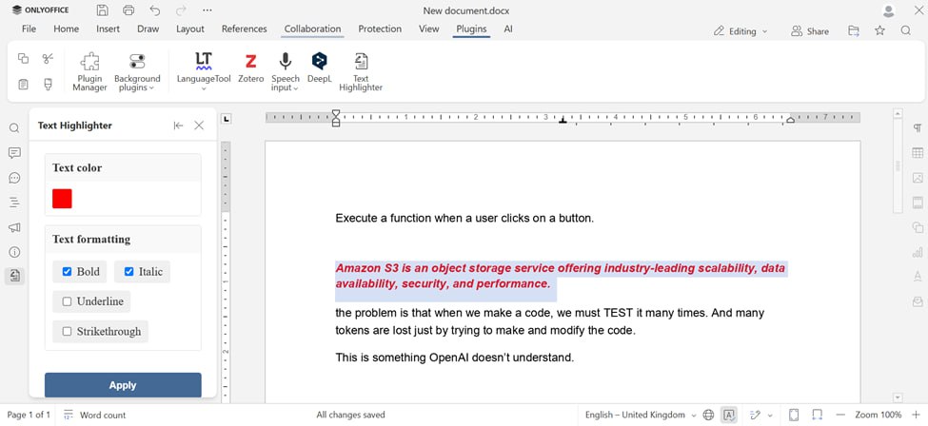Click the Open file location icon
The width and height of the screenshot is (928, 426).
(854, 30)
